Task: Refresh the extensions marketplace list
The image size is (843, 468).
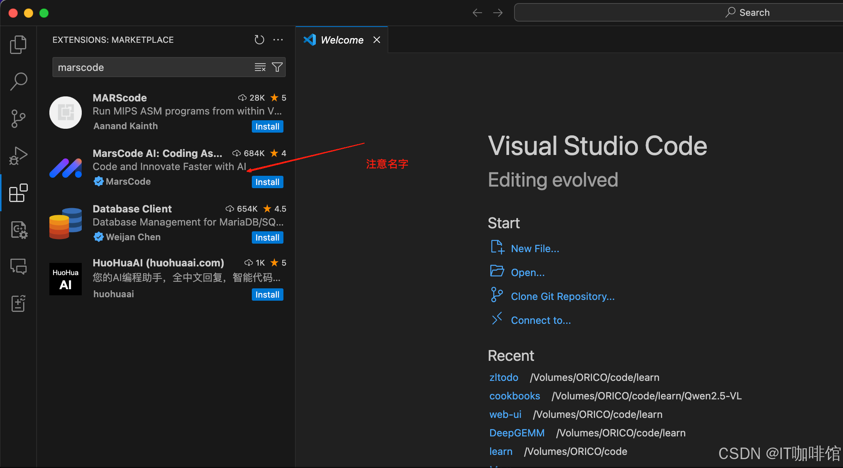Action: click(x=259, y=40)
